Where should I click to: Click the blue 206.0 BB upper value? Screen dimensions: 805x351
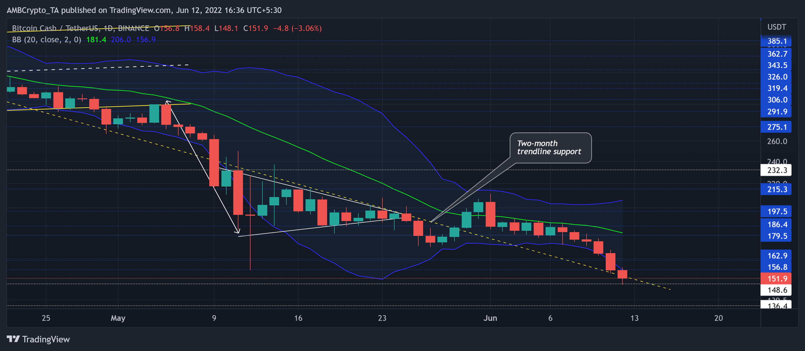click(121, 40)
